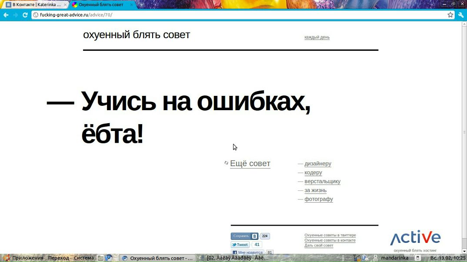Open the 'фотографу' advice link
The width and height of the screenshot is (467, 262).
[318, 199]
